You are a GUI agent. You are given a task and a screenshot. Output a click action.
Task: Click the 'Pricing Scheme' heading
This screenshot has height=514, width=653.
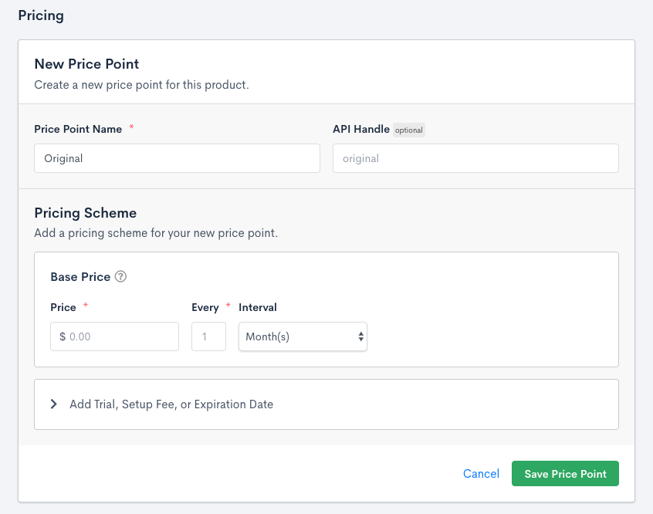[86, 213]
